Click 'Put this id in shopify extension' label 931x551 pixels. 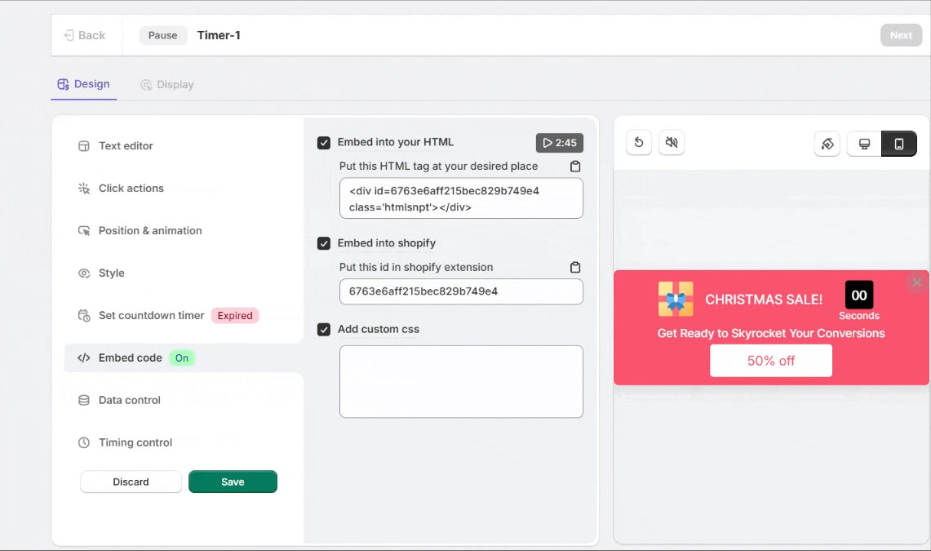click(x=415, y=267)
